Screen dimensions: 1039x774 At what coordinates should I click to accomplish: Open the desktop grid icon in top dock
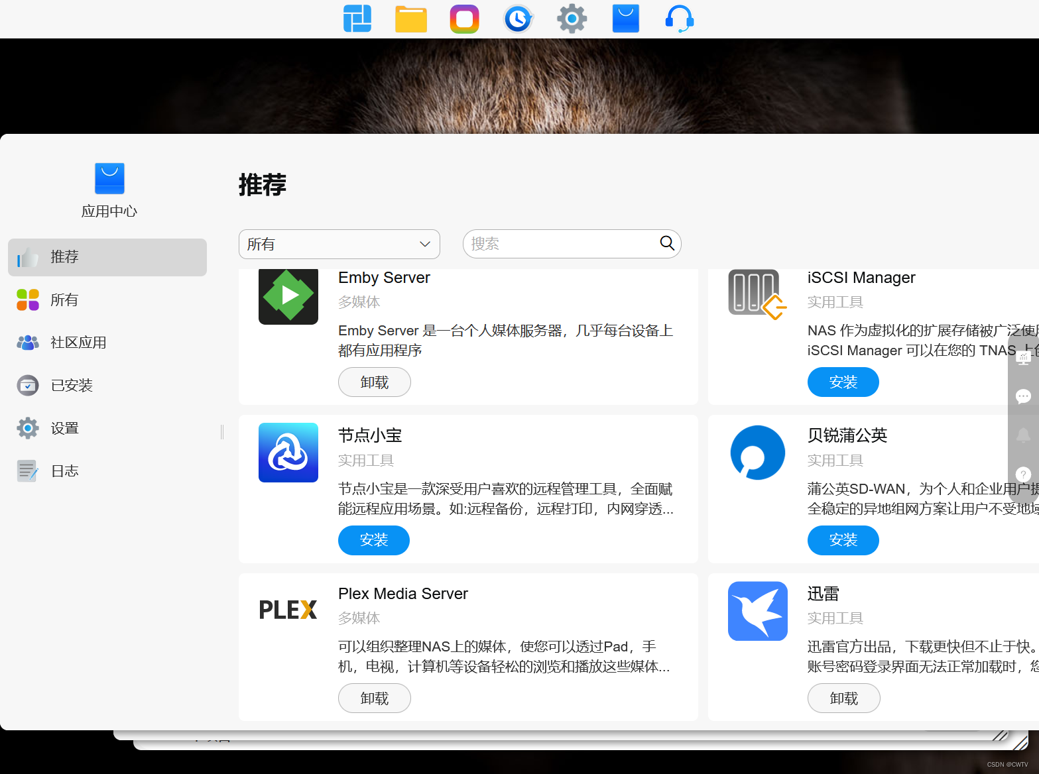click(x=357, y=19)
